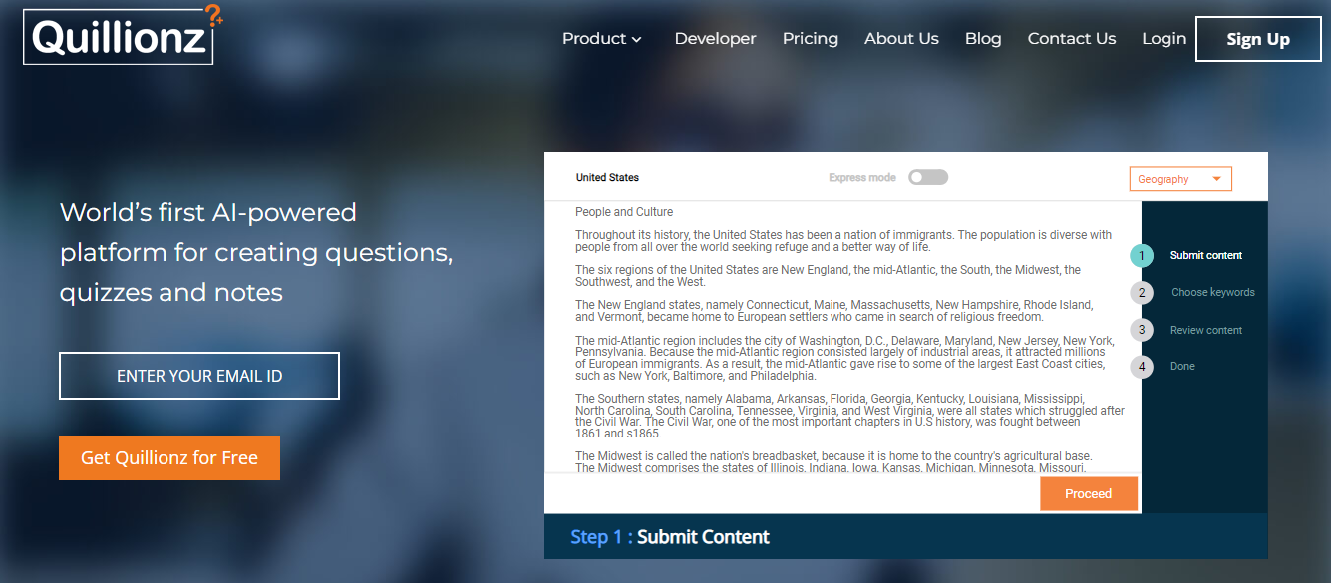Open the Product dropdown menu
This screenshot has height=583, width=1331.
coord(601,39)
